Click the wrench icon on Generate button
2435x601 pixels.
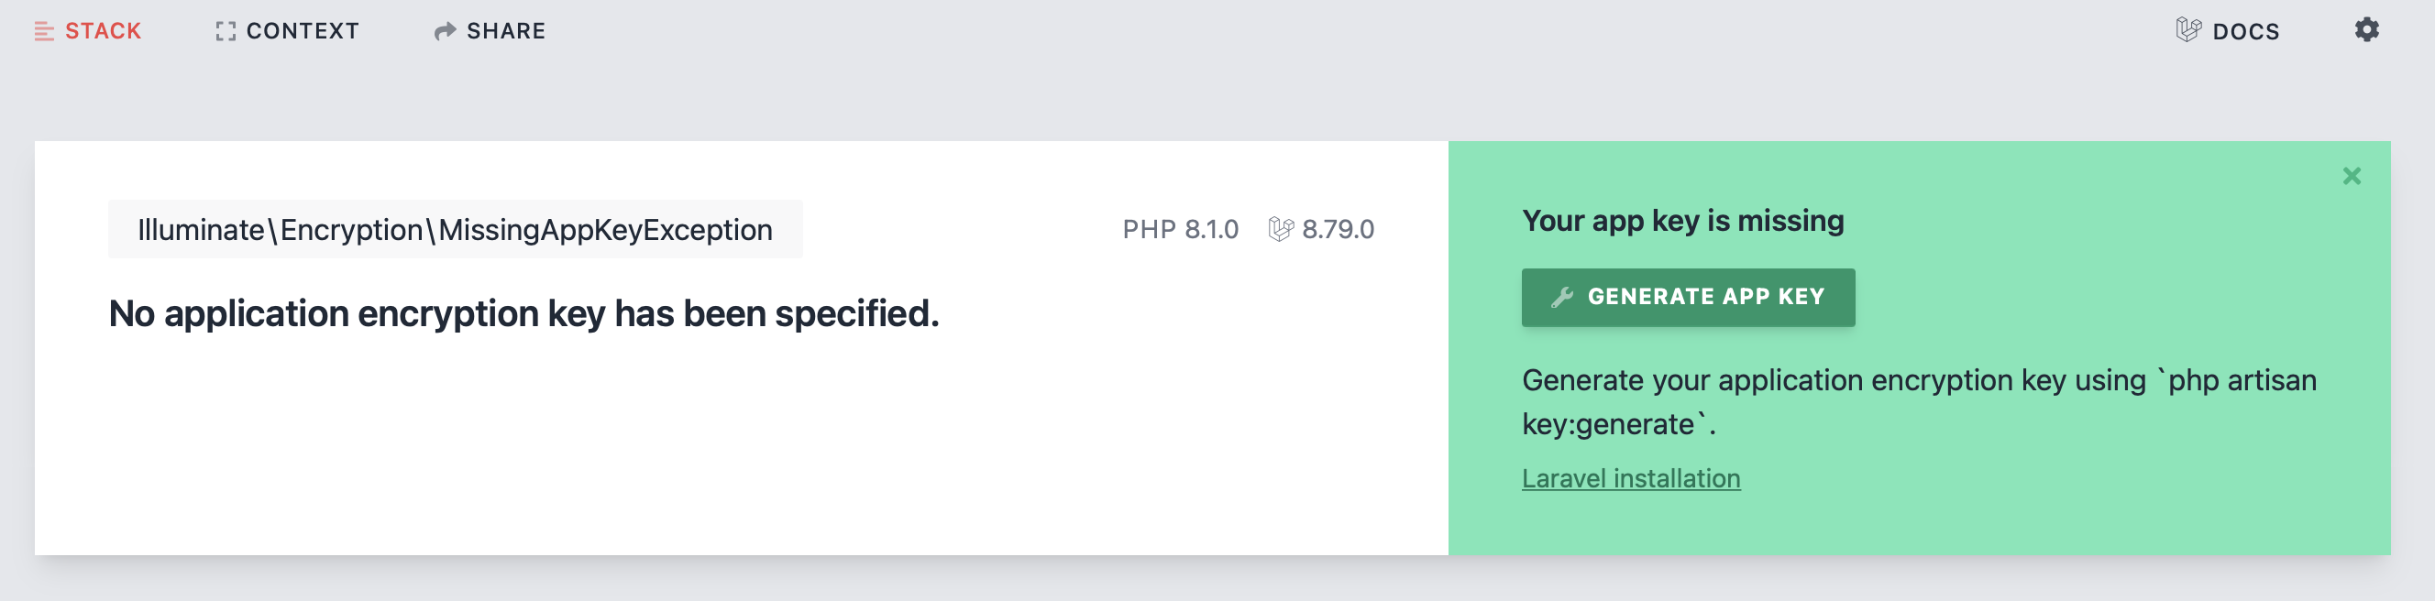click(x=1561, y=298)
